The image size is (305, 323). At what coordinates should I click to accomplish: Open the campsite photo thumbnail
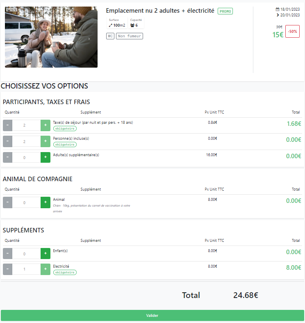point(51,37)
